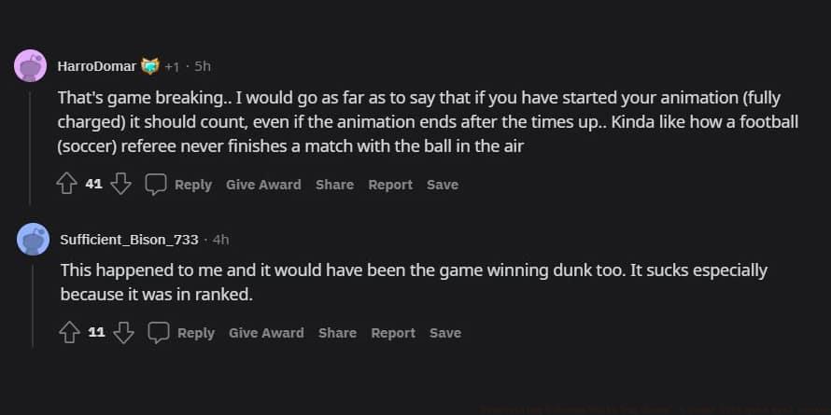This screenshot has width=831, height=415.
Task: Share Sufficient_Bison_733's comment
Action: (x=337, y=333)
